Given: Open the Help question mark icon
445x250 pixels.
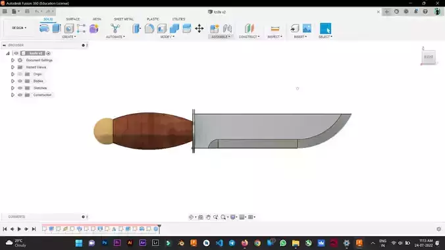Looking at the screenshot, I should tap(425, 12).
